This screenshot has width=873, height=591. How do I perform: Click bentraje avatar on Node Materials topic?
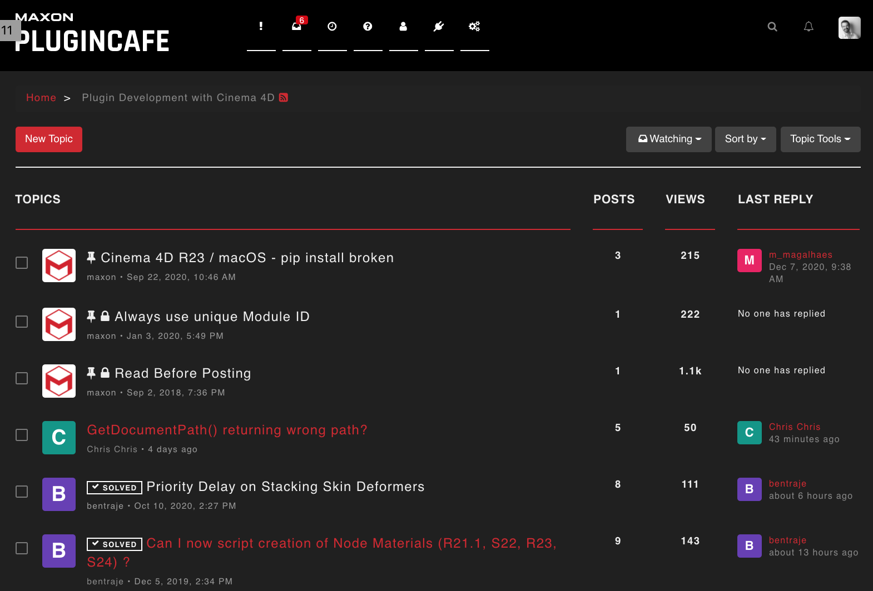[59, 551]
